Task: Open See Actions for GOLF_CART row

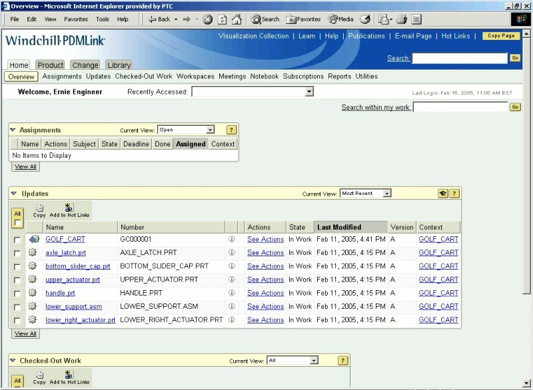Action: point(265,240)
